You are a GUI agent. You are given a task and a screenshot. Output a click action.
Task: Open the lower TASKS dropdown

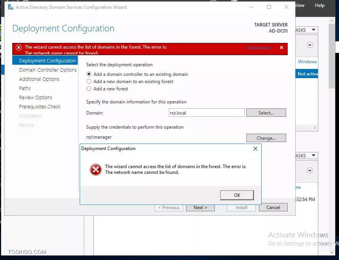pos(306,155)
